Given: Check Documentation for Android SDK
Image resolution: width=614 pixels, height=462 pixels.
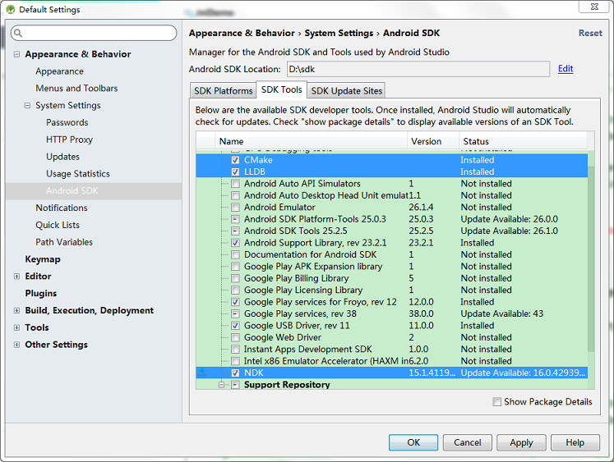Looking at the screenshot, I should pyautogui.click(x=235, y=254).
